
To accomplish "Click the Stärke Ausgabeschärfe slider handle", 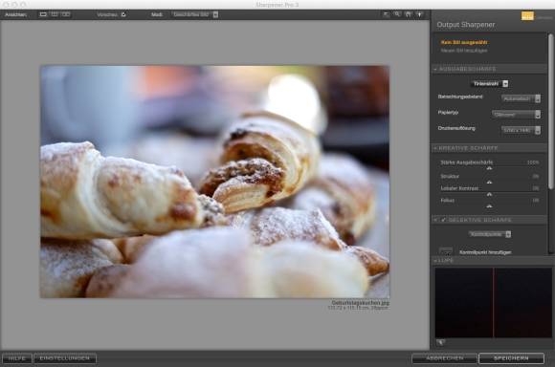I will pyautogui.click(x=489, y=168).
